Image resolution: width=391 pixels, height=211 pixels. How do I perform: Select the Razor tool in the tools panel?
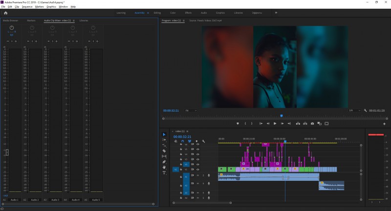tap(164, 151)
